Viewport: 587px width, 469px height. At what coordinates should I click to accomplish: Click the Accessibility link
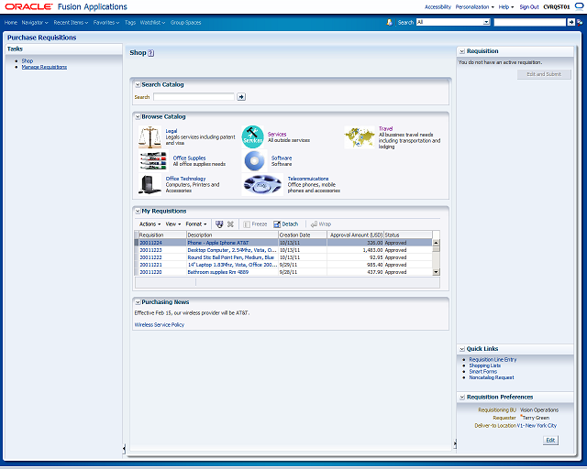(437, 6)
